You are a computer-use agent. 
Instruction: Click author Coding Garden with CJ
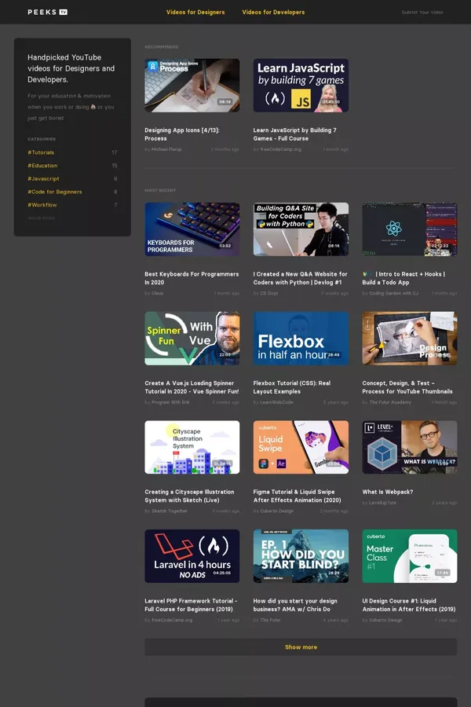pyautogui.click(x=393, y=293)
